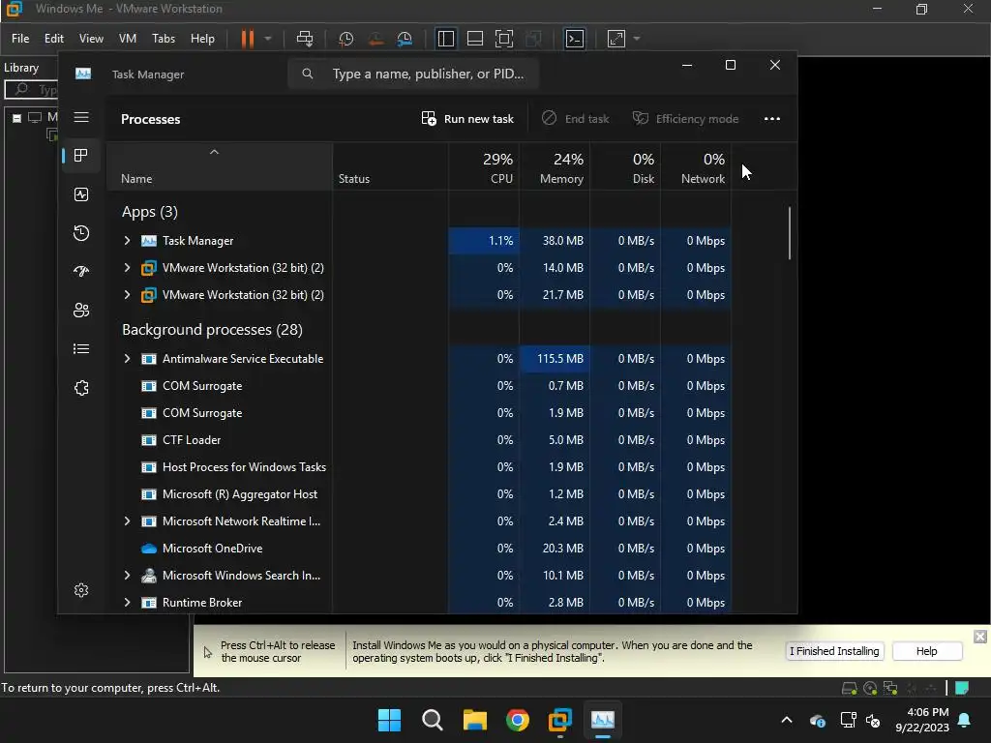Open Windows Start menu on taskbar
Viewport: 991px width, 743px height.
click(389, 720)
